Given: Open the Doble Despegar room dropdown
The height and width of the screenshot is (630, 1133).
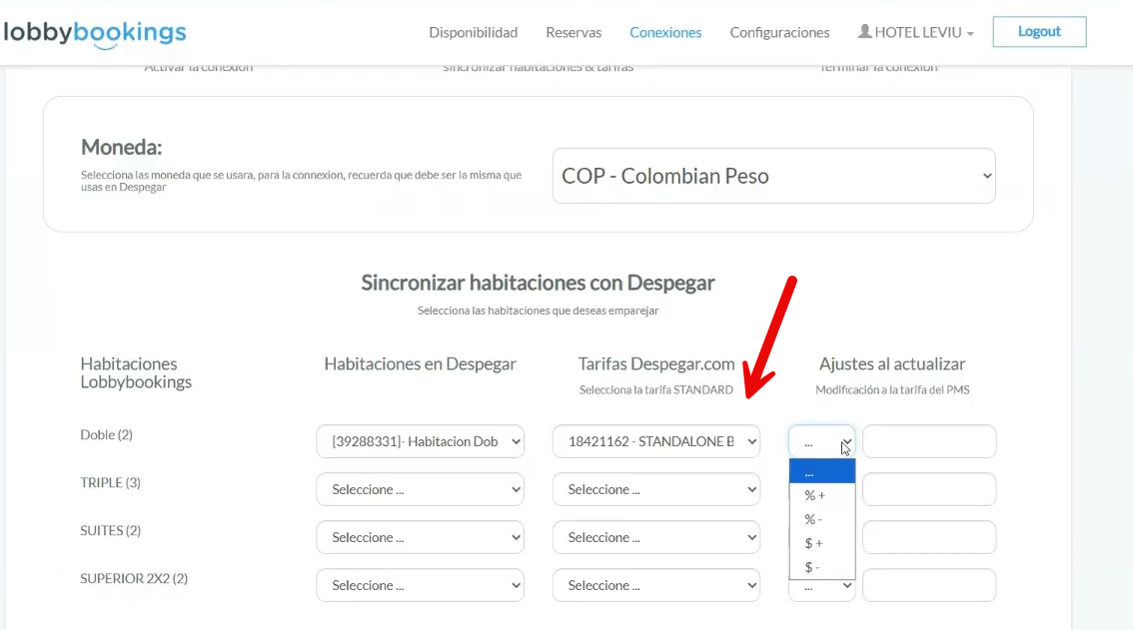Looking at the screenshot, I should (x=420, y=441).
